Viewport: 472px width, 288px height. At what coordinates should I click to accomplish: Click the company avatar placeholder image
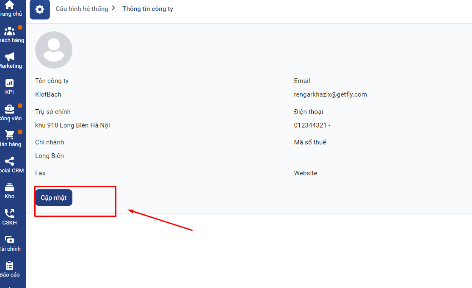tap(54, 50)
